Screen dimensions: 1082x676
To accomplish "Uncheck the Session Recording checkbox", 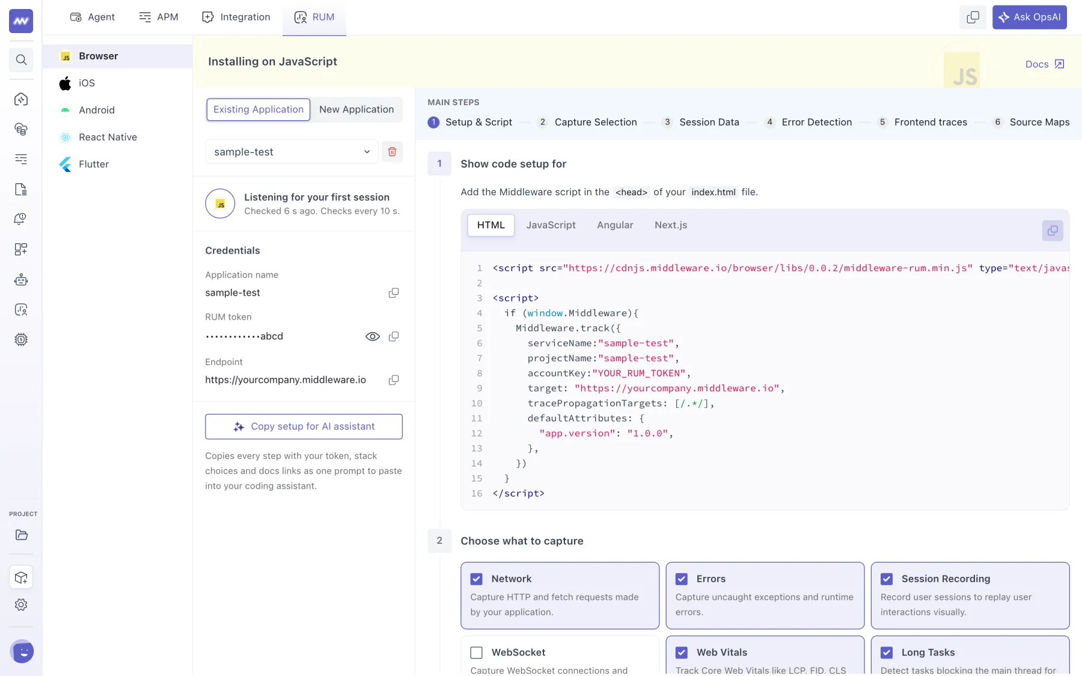I will tap(886, 579).
